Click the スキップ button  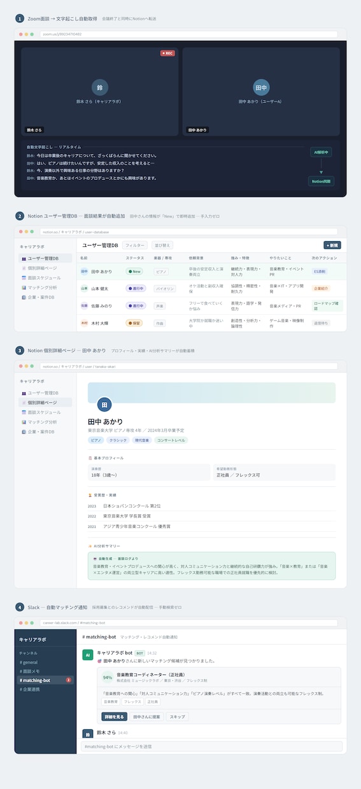[x=177, y=716]
